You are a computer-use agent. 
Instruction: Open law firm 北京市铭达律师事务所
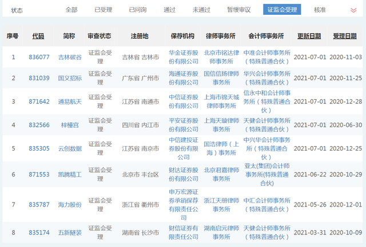click(x=221, y=57)
